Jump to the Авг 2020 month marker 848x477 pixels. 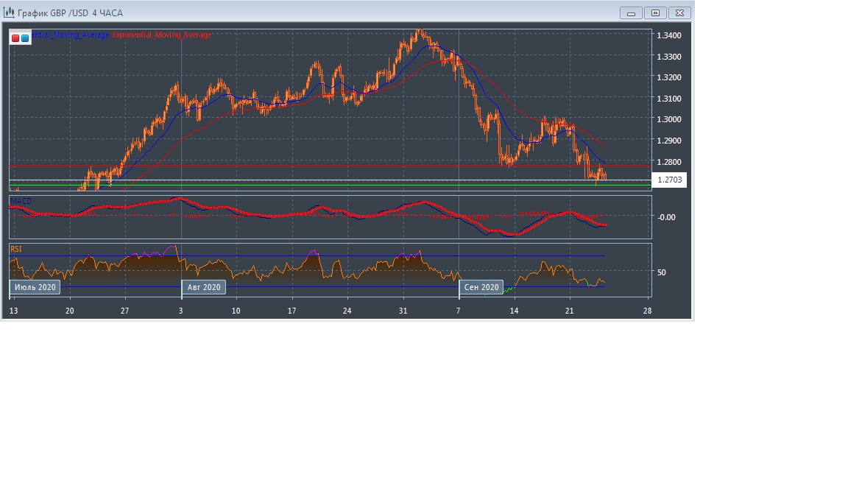coord(203,287)
